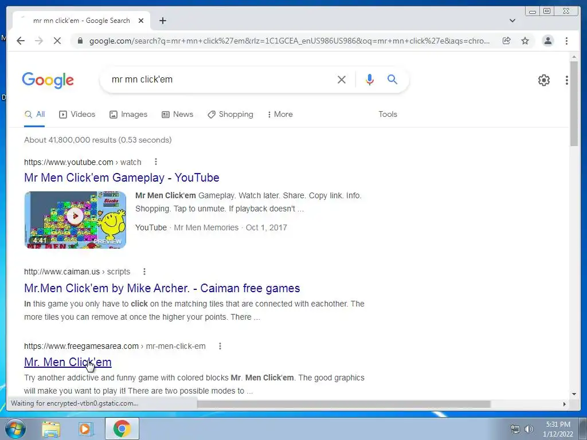Click the scroll up arrow
587x440 pixels.
[x=574, y=57]
